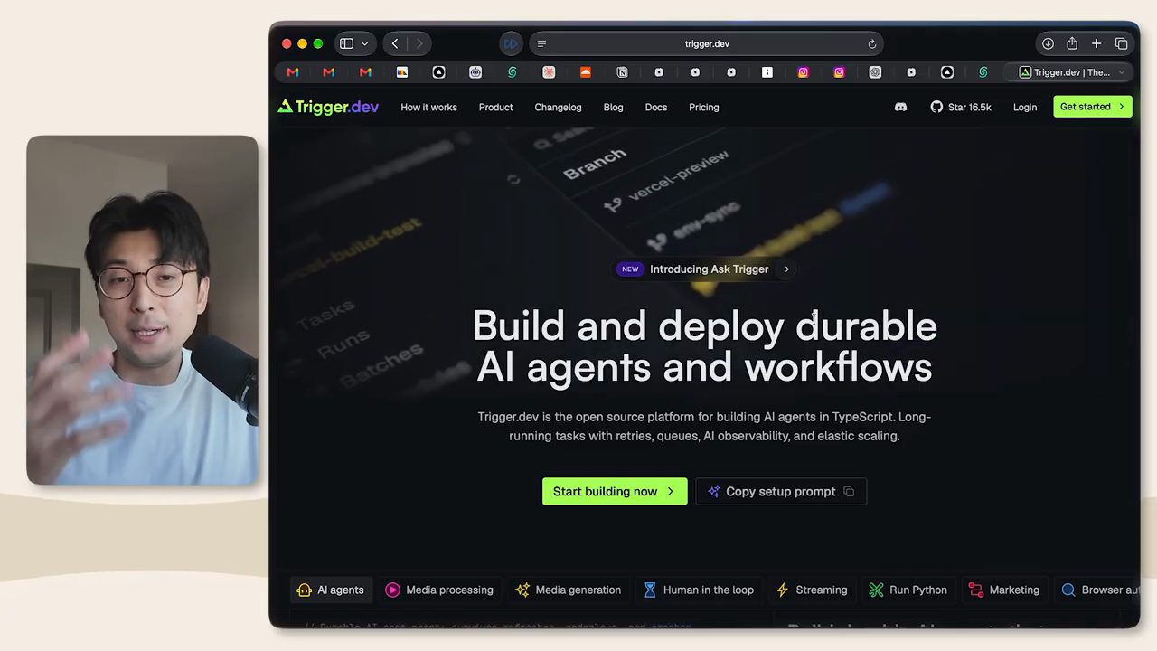1157x651 pixels.
Task: Open the Introducing Ask Trigger announcement
Action: 704,269
